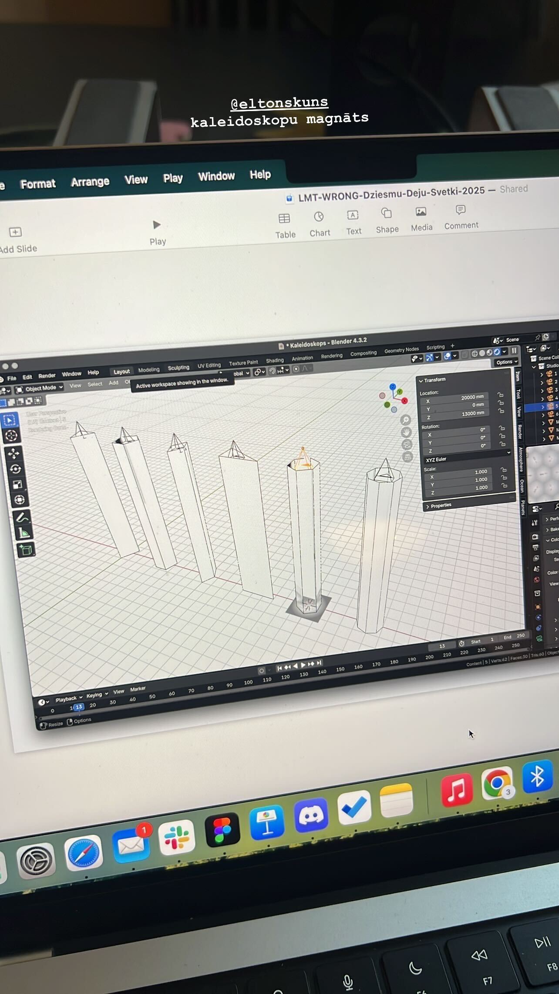This screenshot has height=994, width=559.
Task: Open the Item sidebar tab
Action: click(517, 376)
